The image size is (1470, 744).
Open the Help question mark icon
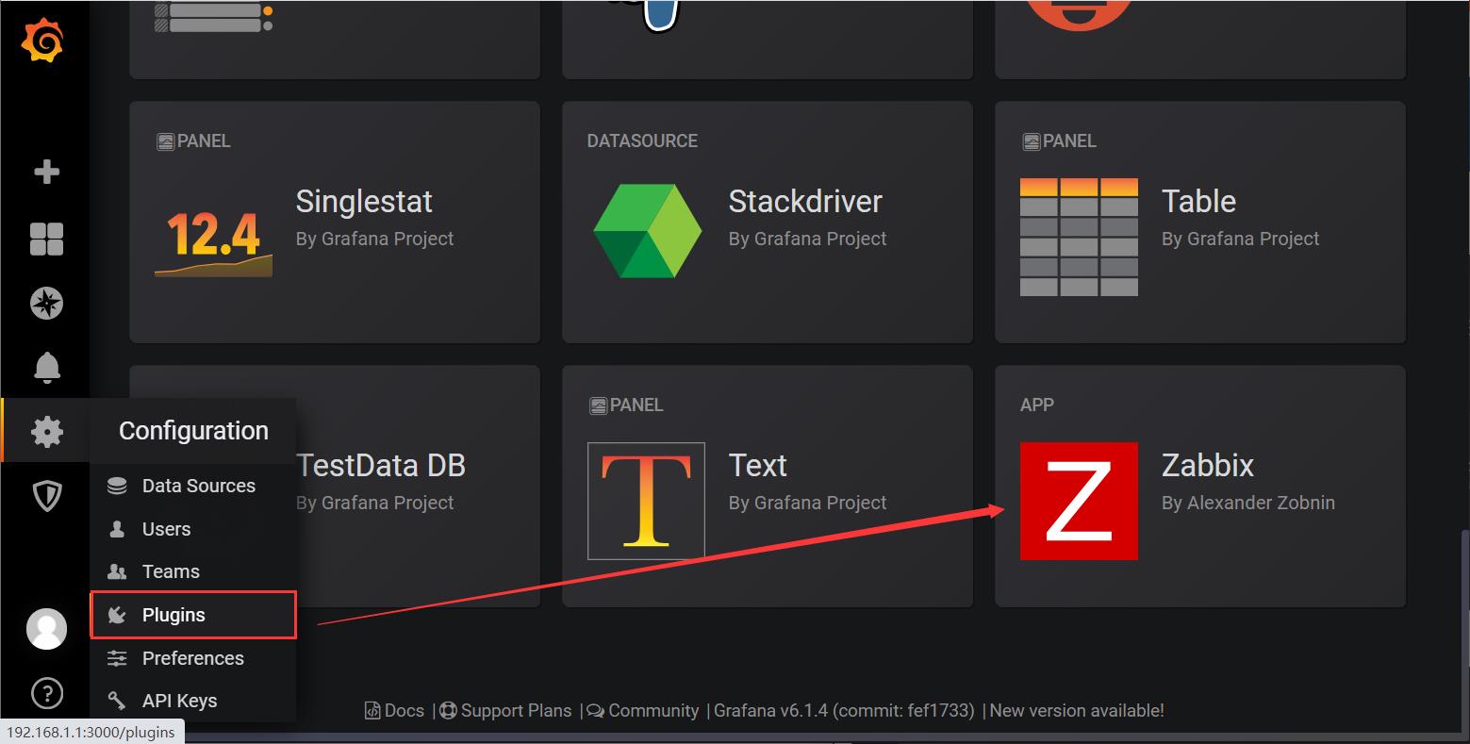(46, 694)
